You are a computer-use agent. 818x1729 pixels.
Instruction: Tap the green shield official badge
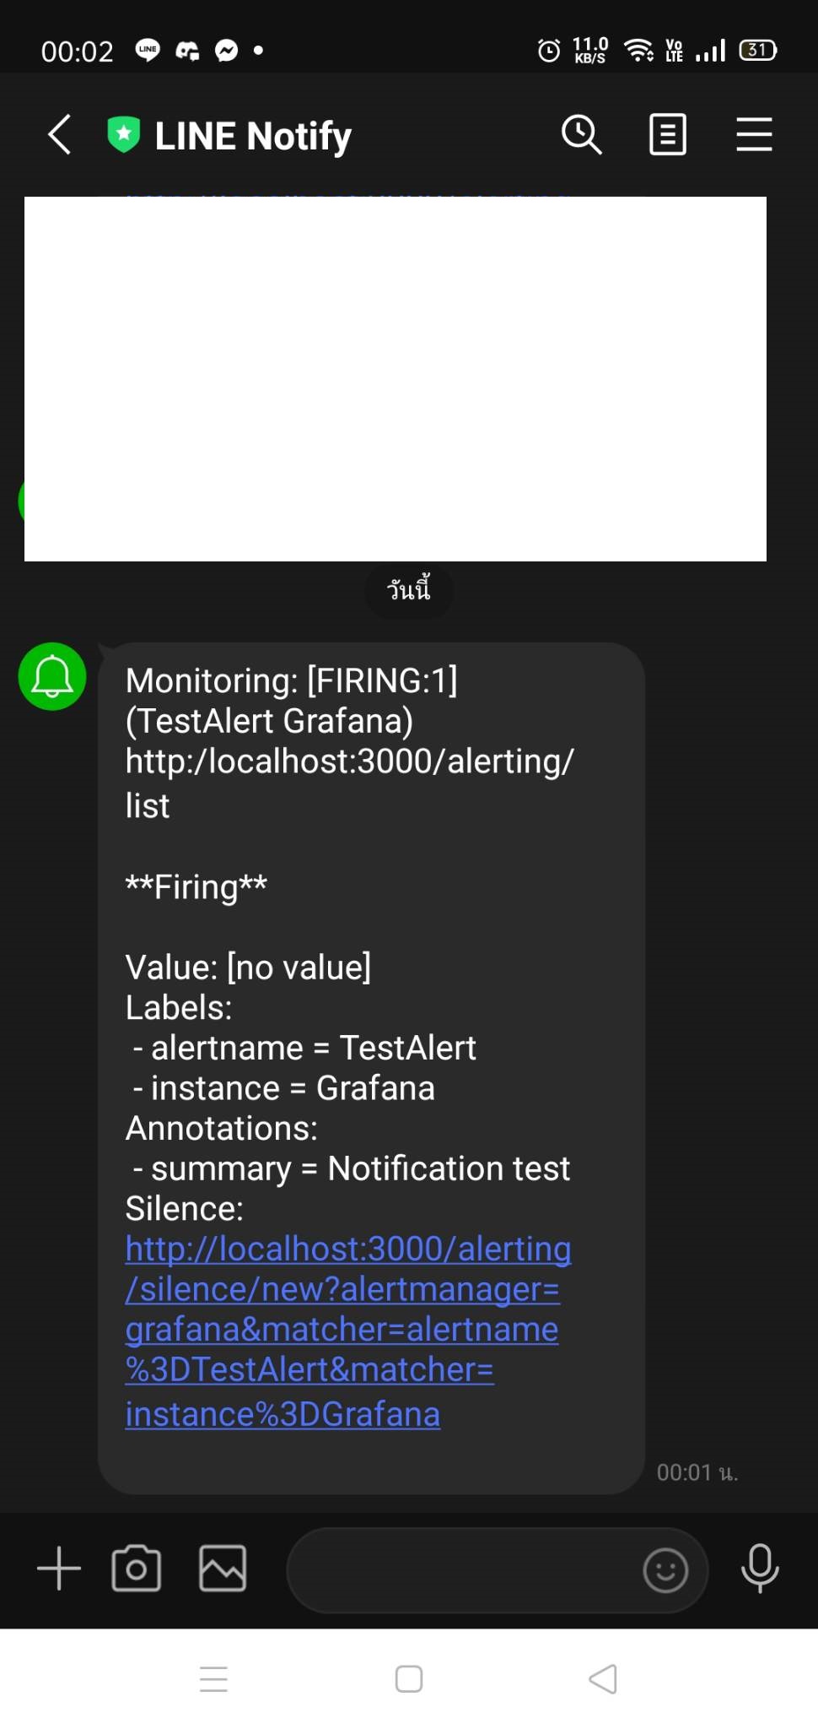124,135
